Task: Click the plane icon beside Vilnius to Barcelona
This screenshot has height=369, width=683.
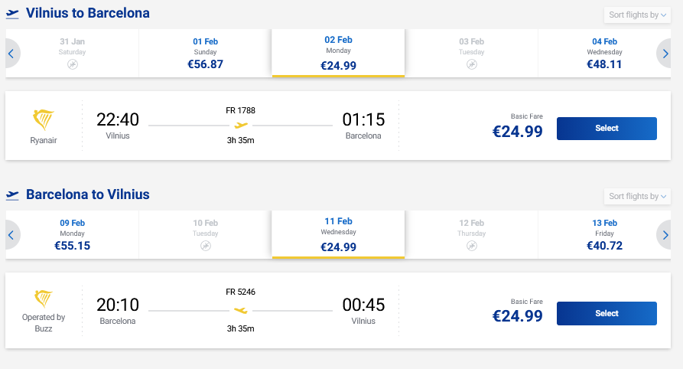Action: point(12,14)
